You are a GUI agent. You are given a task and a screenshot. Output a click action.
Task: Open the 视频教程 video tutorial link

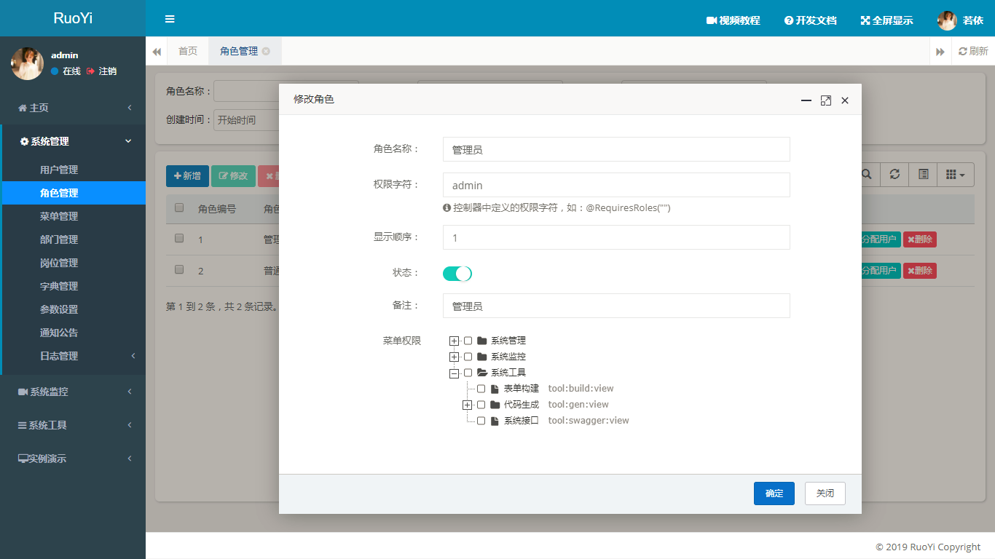click(734, 20)
